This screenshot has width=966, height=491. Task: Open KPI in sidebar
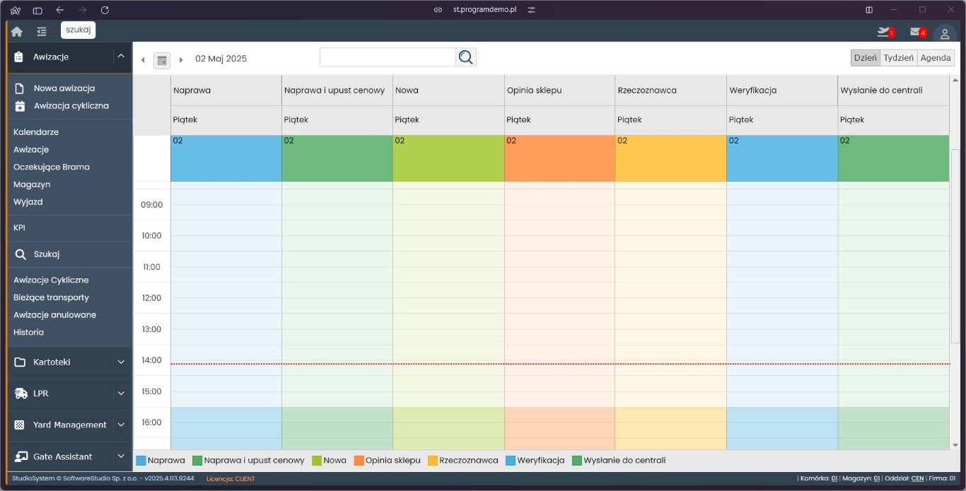tap(19, 228)
